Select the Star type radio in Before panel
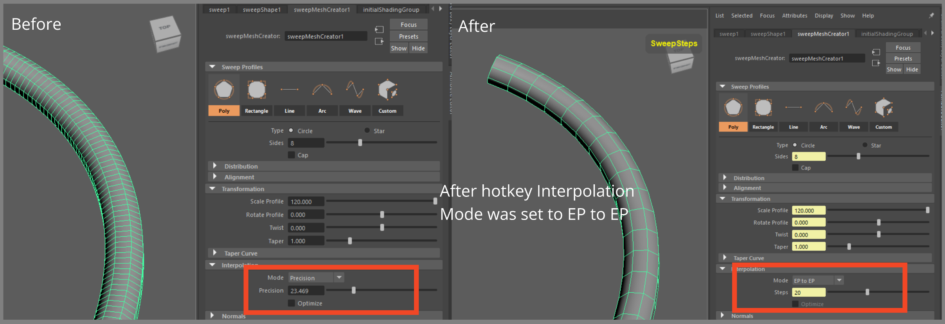This screenshot has height=324, width=945. (x=367, y=131)
